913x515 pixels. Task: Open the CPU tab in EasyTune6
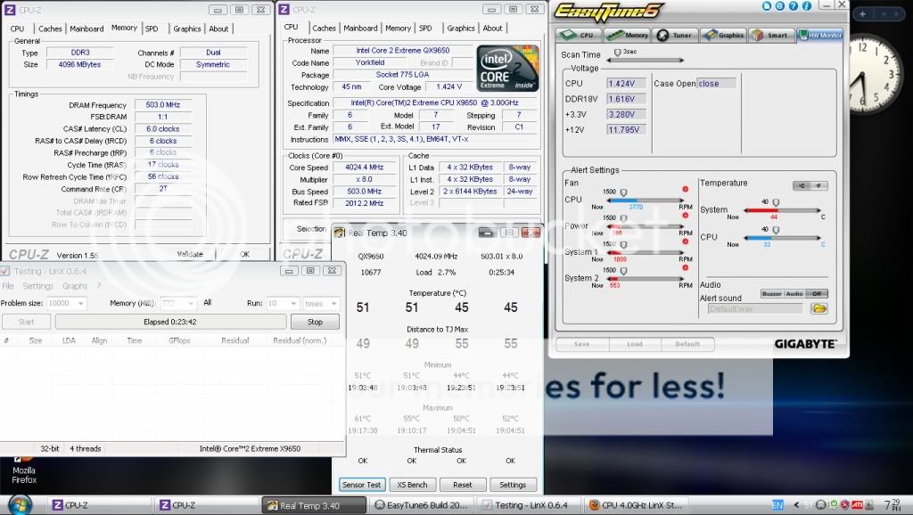(x=580, y=36)
